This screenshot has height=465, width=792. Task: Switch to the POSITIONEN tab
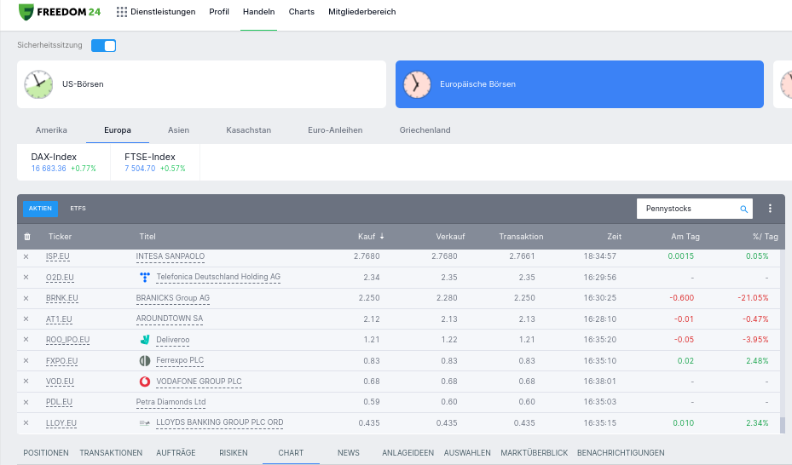point(46,453)
